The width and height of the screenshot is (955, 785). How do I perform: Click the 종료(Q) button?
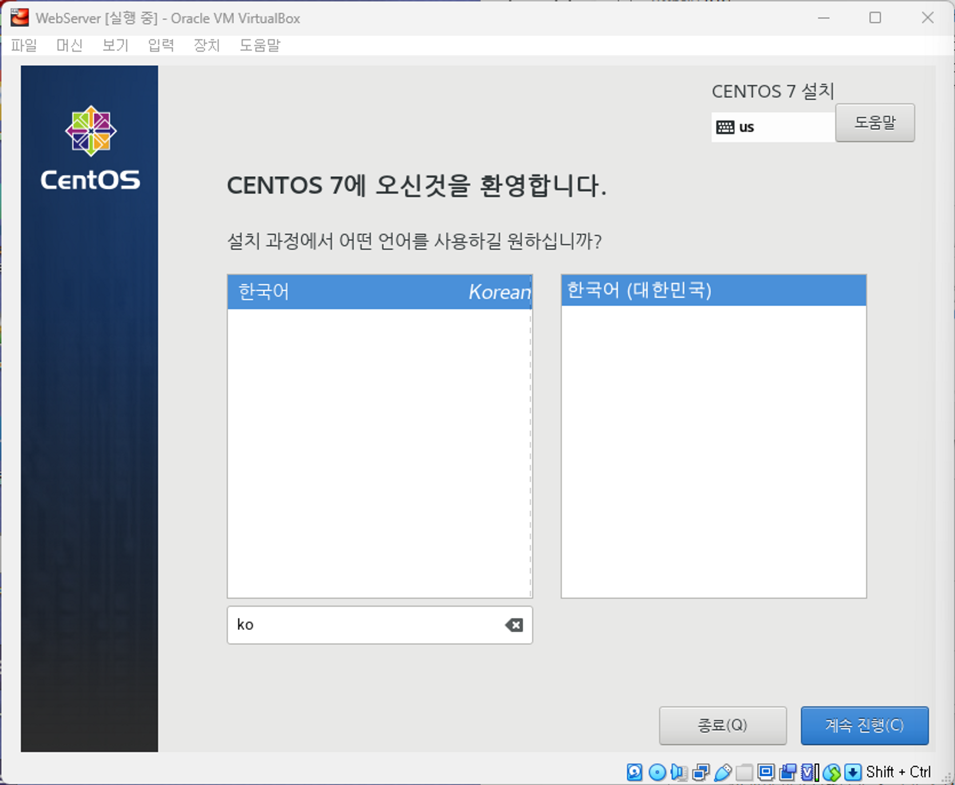click(723, 725)
